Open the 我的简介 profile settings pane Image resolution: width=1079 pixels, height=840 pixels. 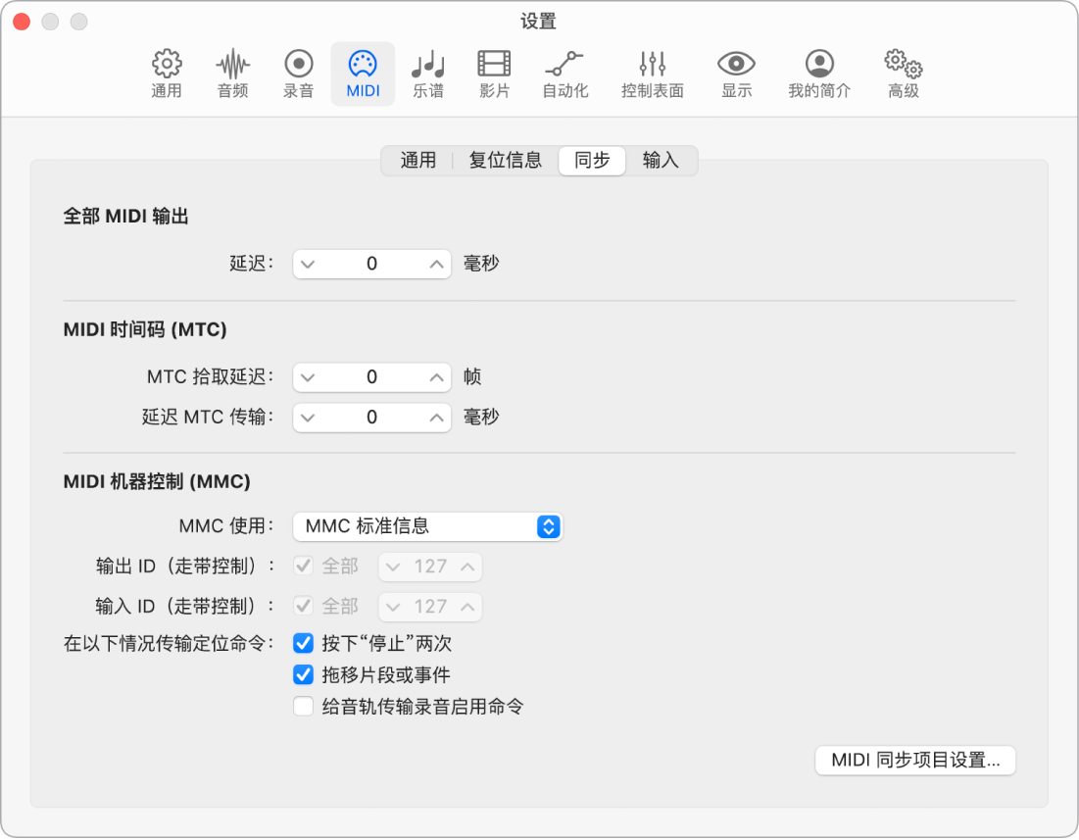point(819,73)
